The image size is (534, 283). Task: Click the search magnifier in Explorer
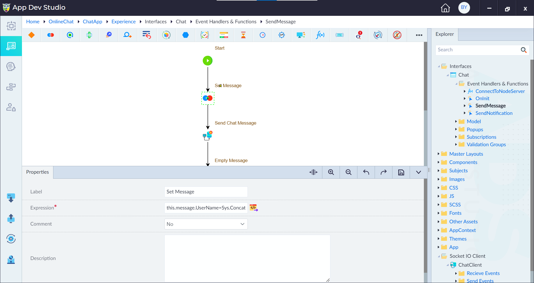click(x=524, y=50)
